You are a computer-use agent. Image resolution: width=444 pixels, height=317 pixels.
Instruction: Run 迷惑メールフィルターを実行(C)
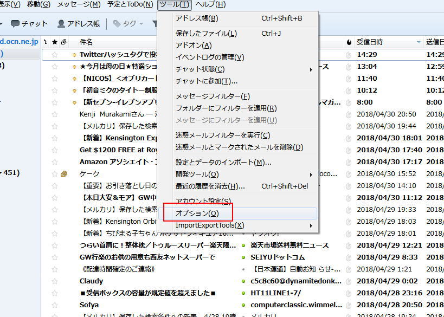pos(238,135)
